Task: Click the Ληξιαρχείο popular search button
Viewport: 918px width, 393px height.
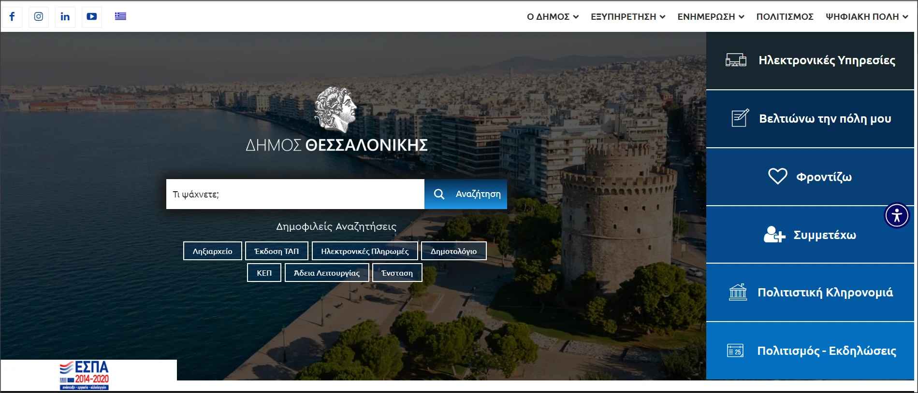Action: pyautogui.click(x=212, y=251)
